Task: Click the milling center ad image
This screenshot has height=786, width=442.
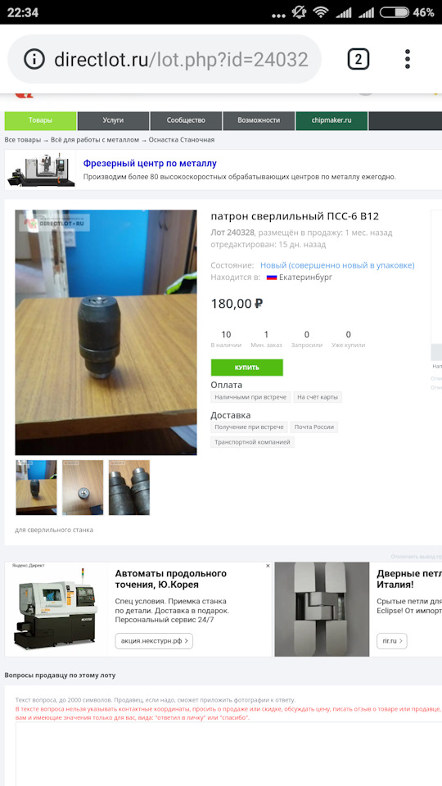Action: (x=41, y=170)
